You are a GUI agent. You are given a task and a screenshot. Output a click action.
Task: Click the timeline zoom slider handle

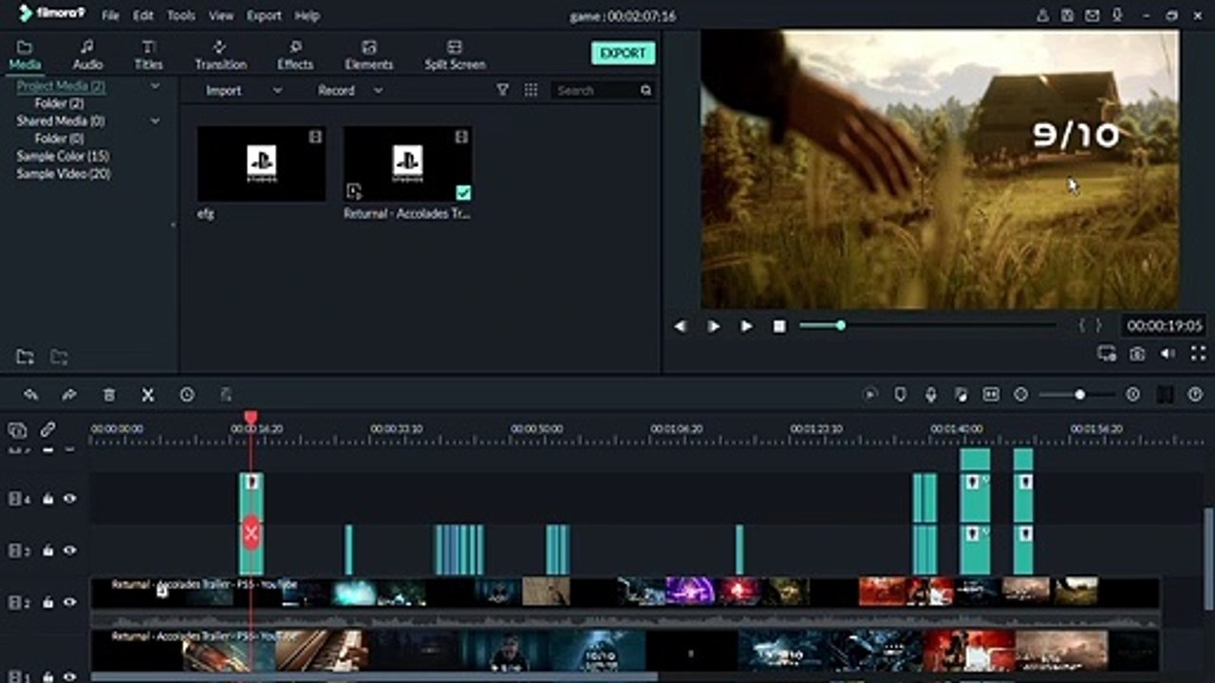click(1079, 395)
